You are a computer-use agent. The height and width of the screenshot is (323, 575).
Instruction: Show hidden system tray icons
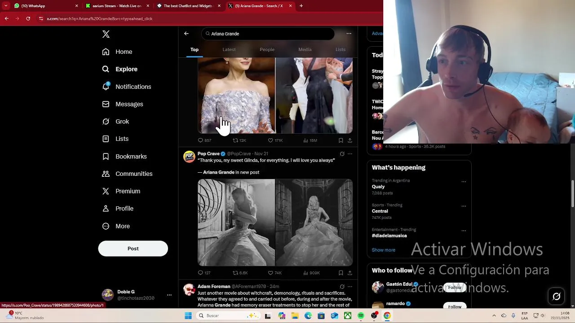pyautogui.click(x=494, y=316)
